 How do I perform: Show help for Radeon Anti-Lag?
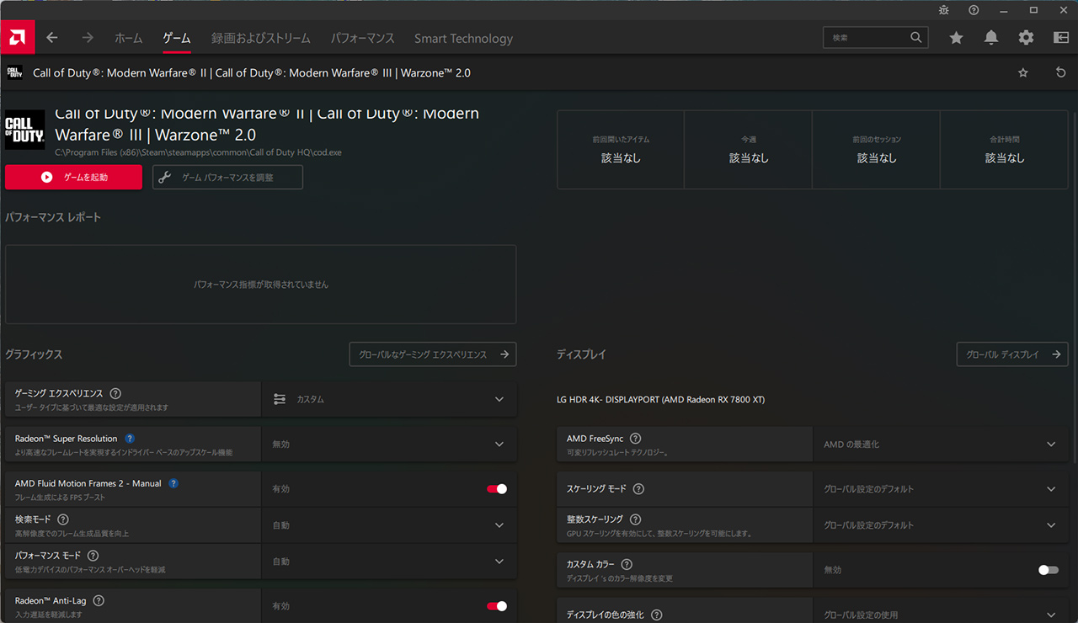click(x=99, y=600)
